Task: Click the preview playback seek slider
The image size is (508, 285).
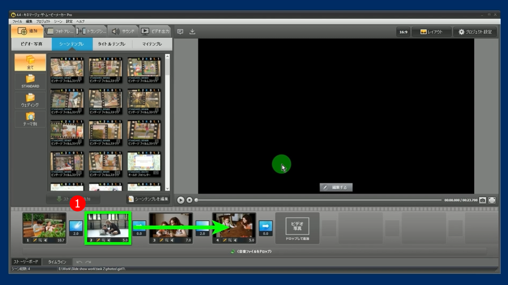Action: pyautogui.click(x=319, y=200)
